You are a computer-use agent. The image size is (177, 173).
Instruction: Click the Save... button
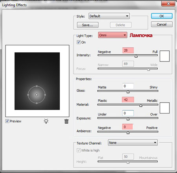(x=88, y=25)
